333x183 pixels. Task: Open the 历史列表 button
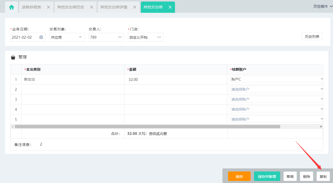coord(312,37)
